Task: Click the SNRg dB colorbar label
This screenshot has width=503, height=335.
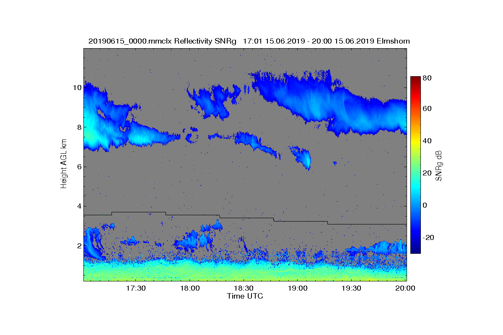Action: tap(439, 165)
